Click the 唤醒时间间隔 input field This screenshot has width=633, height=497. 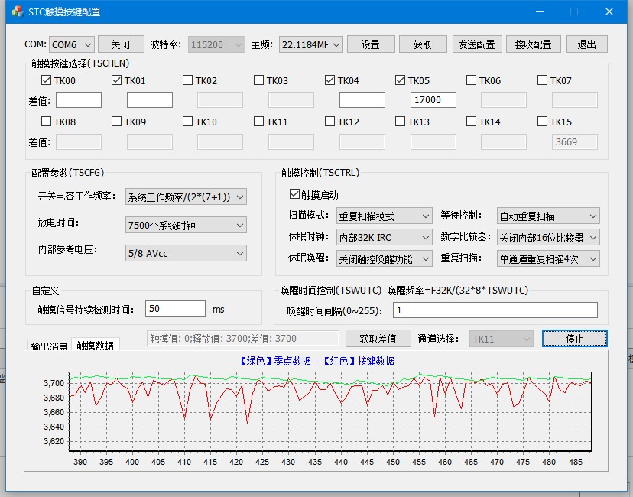pos(495,310)
